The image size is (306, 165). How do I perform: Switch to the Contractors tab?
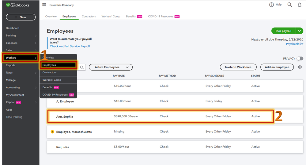[x=89, y=16]
